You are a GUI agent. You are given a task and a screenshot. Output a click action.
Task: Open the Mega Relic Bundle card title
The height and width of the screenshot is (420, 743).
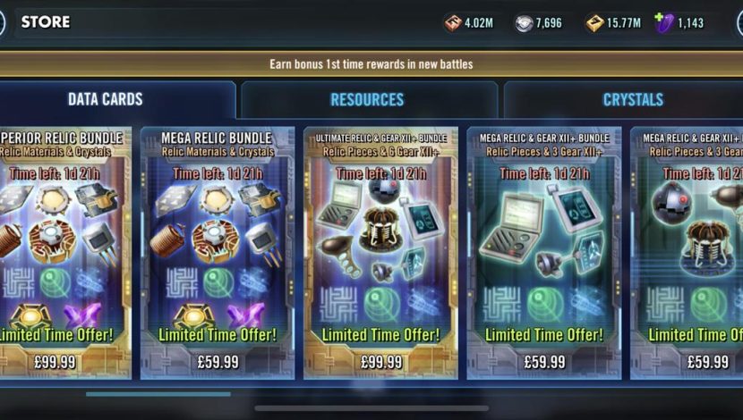pos(217,139)
